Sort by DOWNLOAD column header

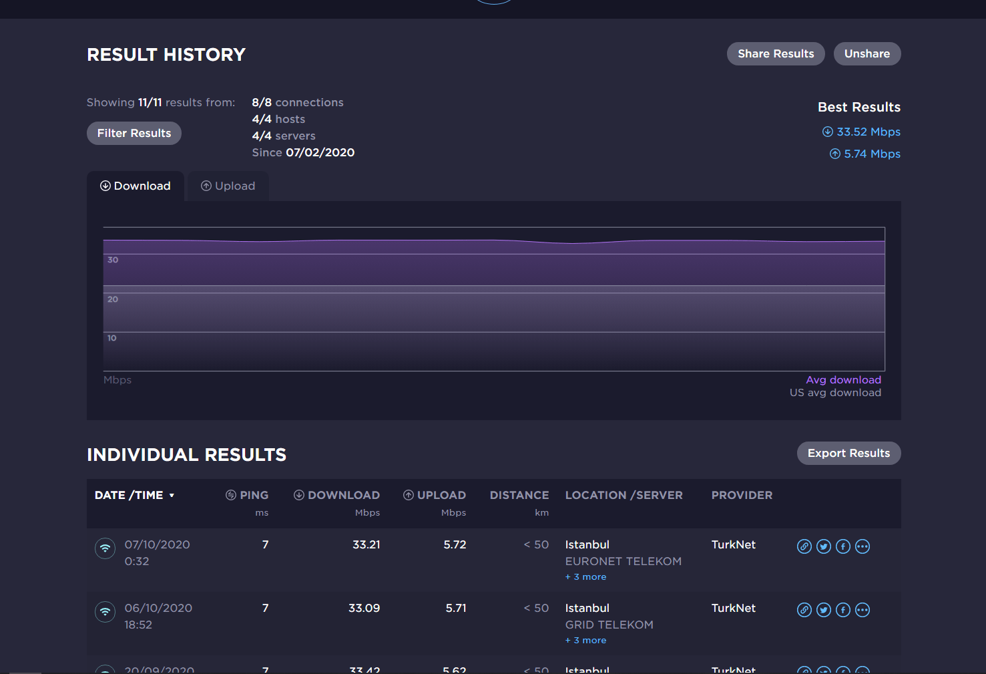point(336,495)
